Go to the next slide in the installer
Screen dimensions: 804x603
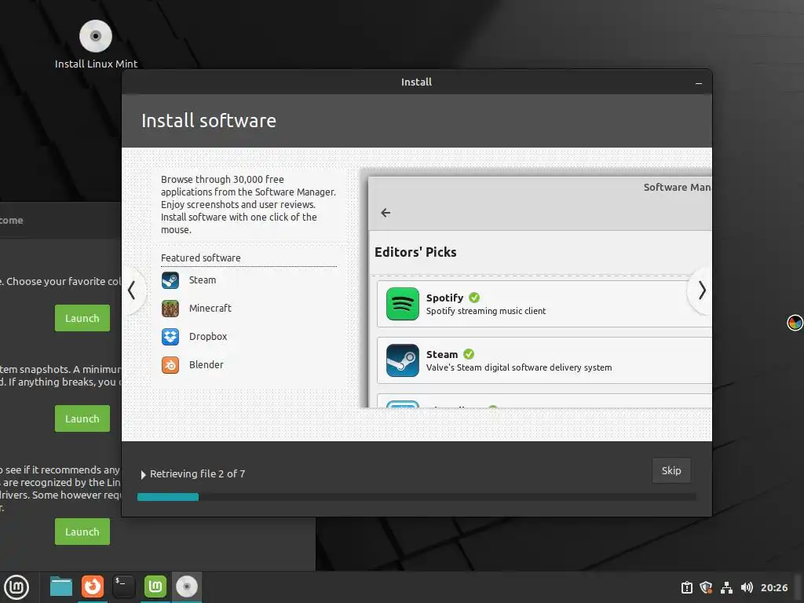pyautogui.click(x=701, y=291)
